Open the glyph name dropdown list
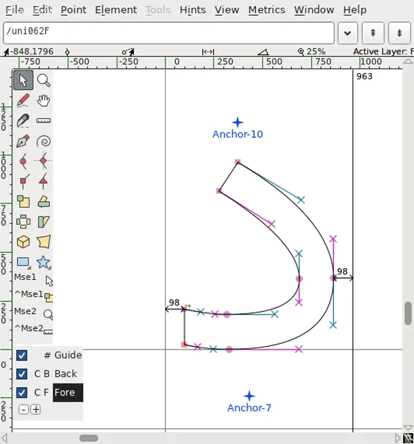 pyautogui.click(x=347, y=32)
